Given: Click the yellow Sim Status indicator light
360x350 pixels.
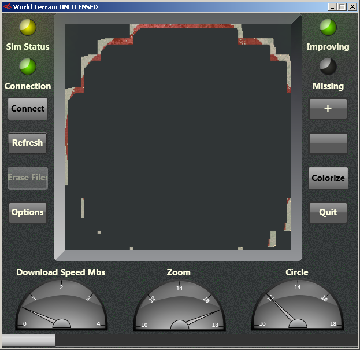Looking at the screenshot, I should (x=28, y=27).
